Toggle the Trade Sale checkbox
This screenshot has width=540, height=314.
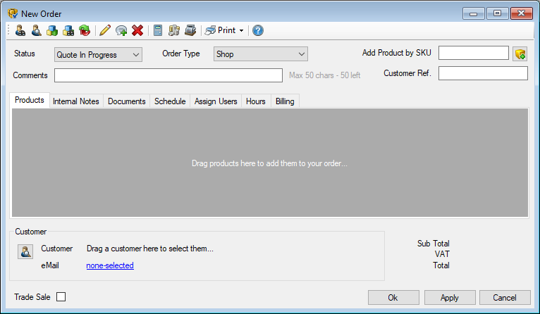(x=61, y=297)
